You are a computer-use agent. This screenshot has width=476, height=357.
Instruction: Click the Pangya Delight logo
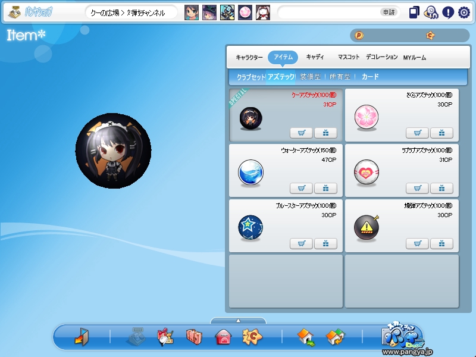coord(403,336)
